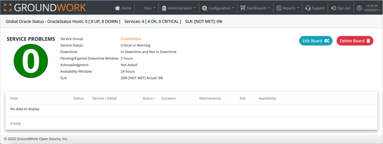Screen dimensions: 383x144
Task: Open Support from the navigation bar
Action: coord(315,8)
